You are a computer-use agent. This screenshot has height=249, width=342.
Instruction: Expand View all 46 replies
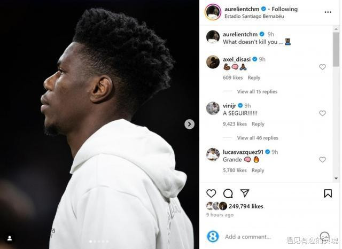pos(258,138)
